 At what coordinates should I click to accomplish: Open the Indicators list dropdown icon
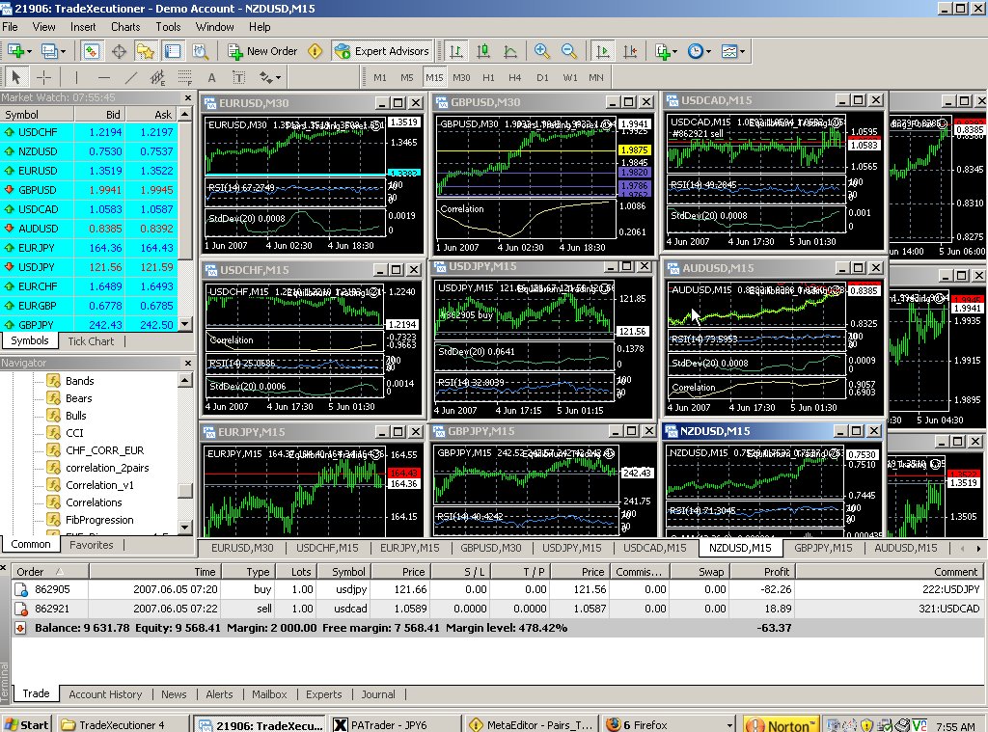coord(666,51)
